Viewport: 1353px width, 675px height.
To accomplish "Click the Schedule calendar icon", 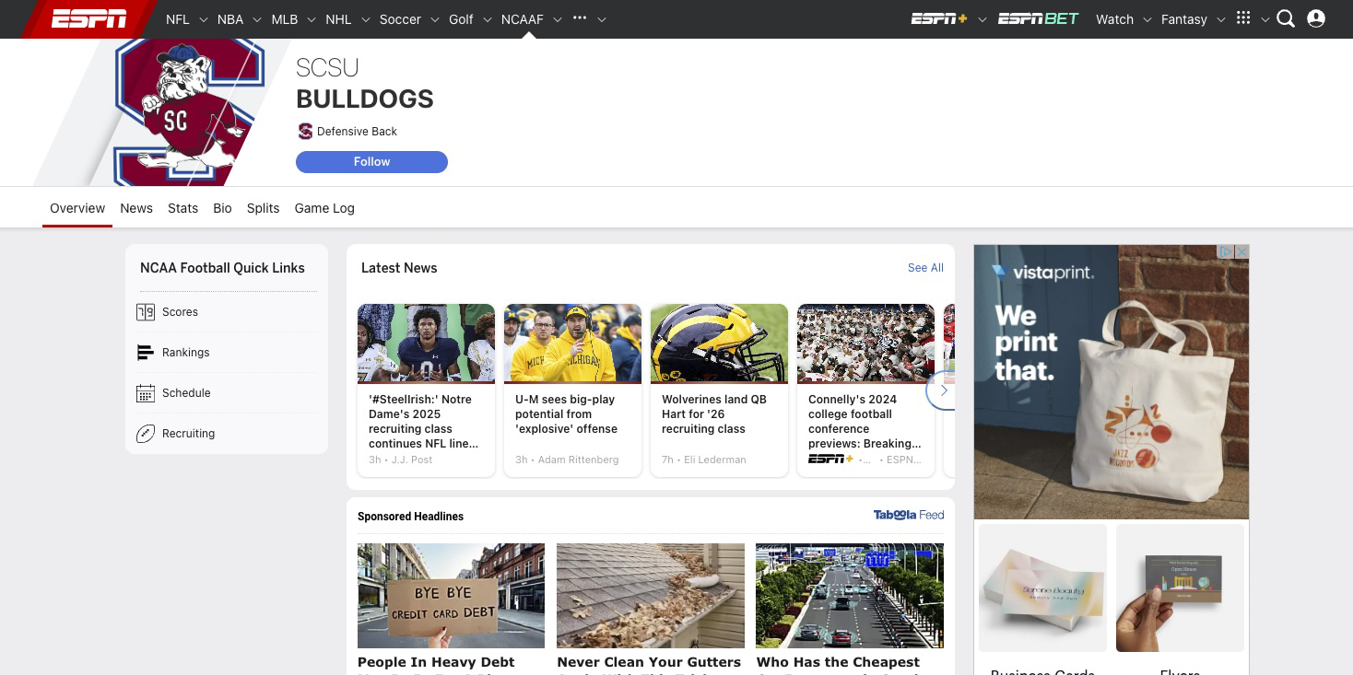I will [146, 393].
